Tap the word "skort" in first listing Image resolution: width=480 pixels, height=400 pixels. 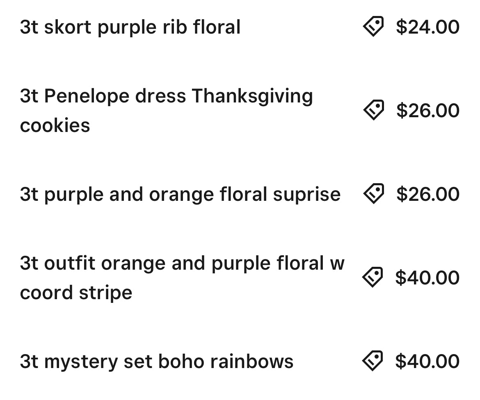(67, 27)
